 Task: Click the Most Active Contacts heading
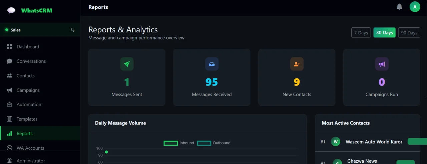[346, 123]
